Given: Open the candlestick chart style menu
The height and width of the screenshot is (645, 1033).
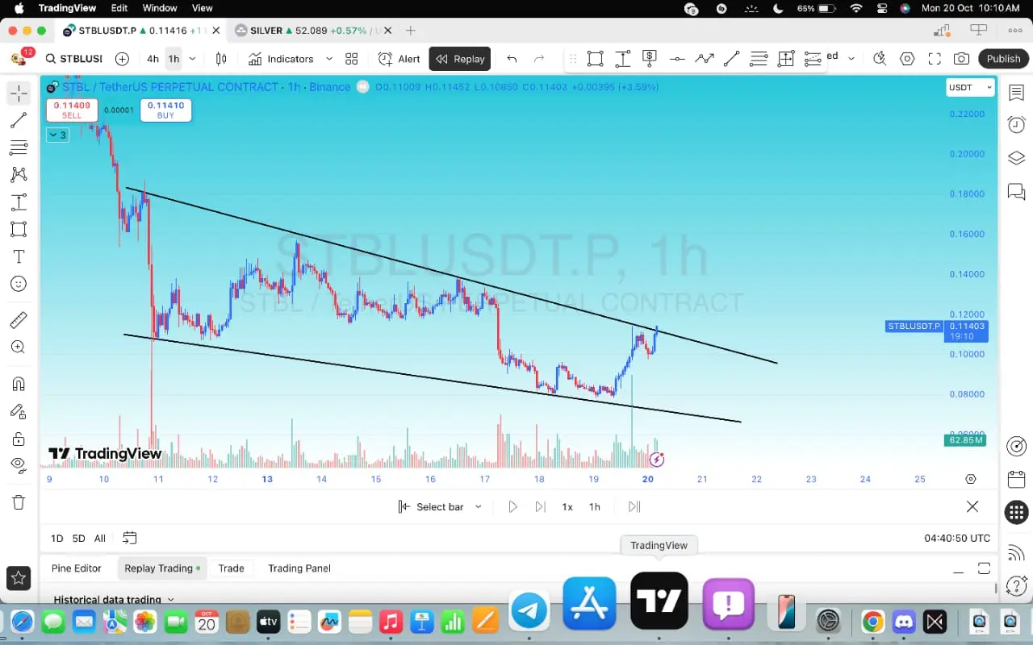Looking at the screenshot, I should (221, 59).
